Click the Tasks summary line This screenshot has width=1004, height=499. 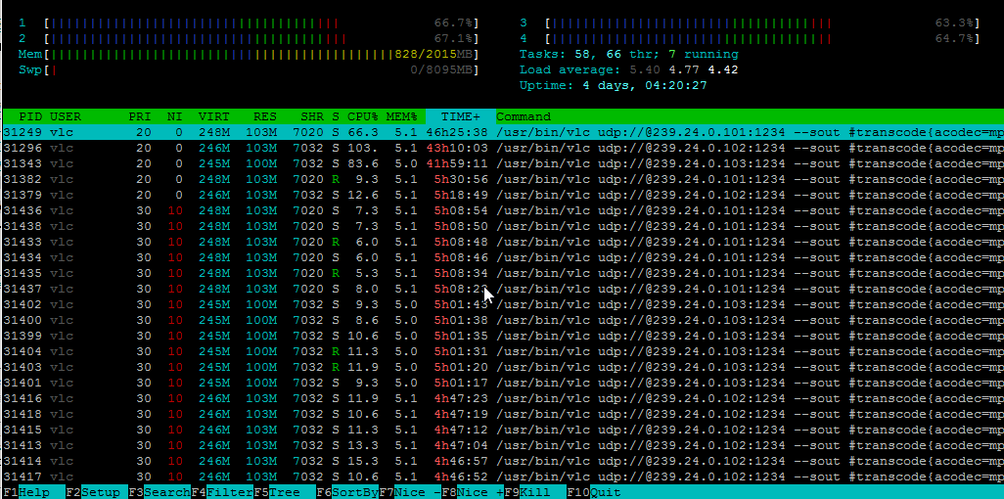pyautogui.click(x=629, y=55)
